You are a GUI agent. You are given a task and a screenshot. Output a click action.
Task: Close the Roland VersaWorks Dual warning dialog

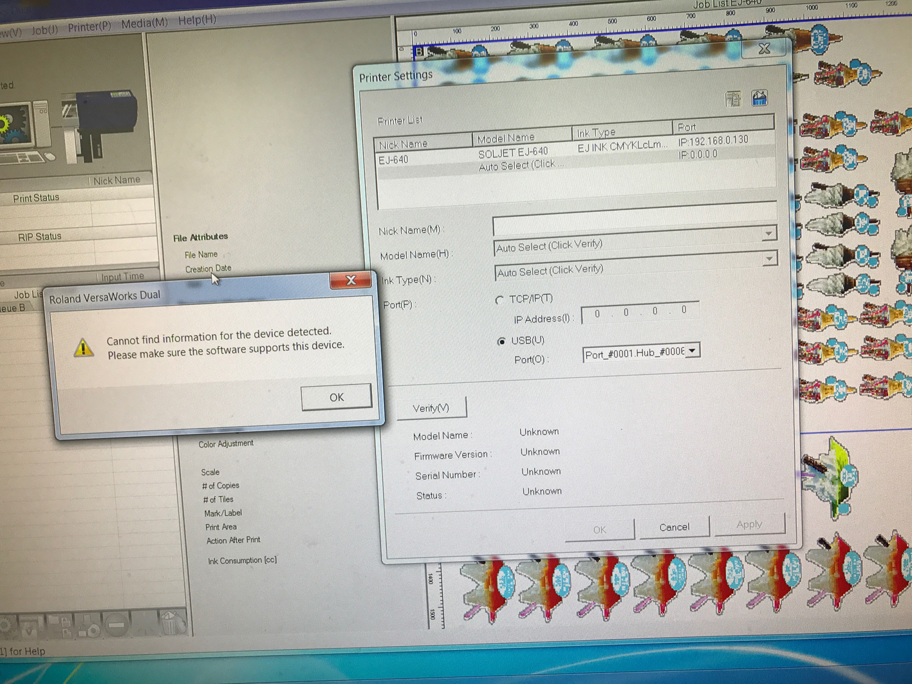pyautogui.click(x=350, y=280)
